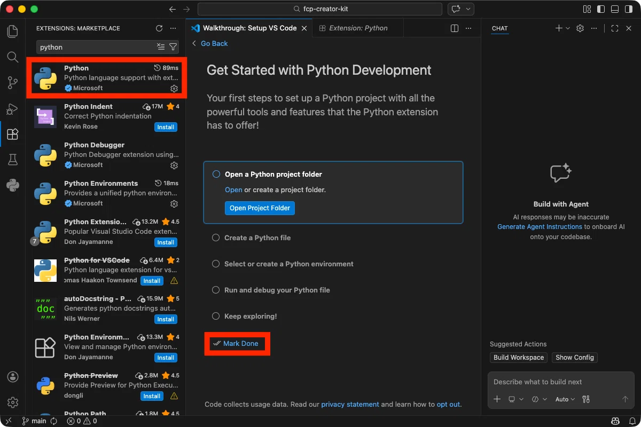
Task: Clear extensions search results
Action: click(x=161, y=47)
